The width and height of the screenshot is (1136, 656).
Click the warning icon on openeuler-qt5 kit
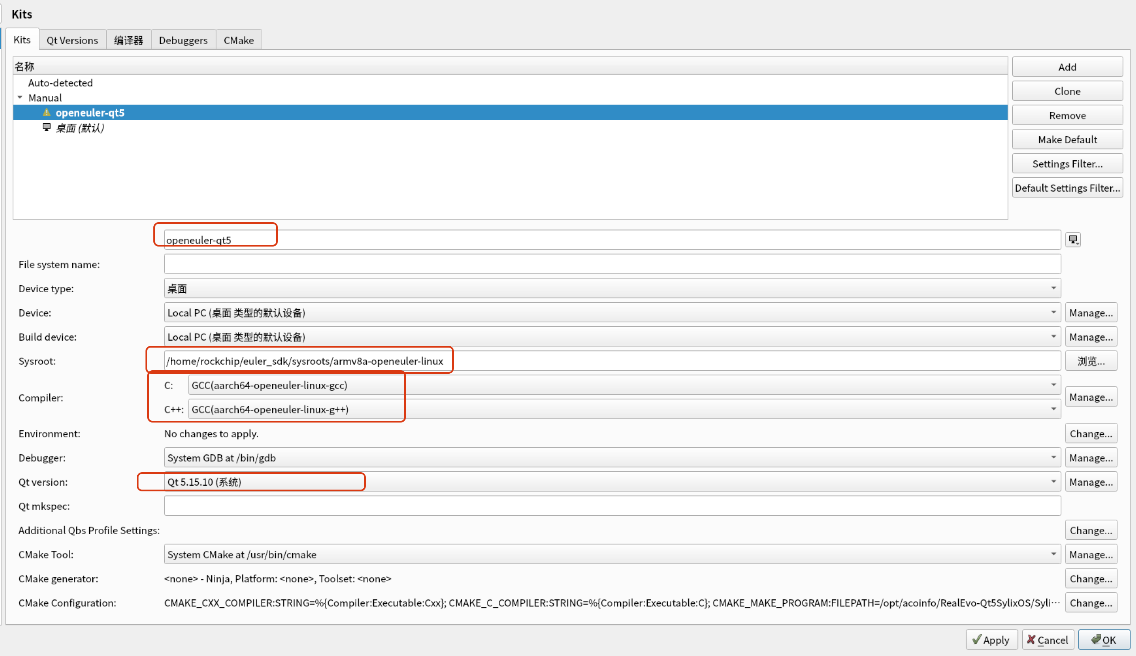[x=47, y=112]
